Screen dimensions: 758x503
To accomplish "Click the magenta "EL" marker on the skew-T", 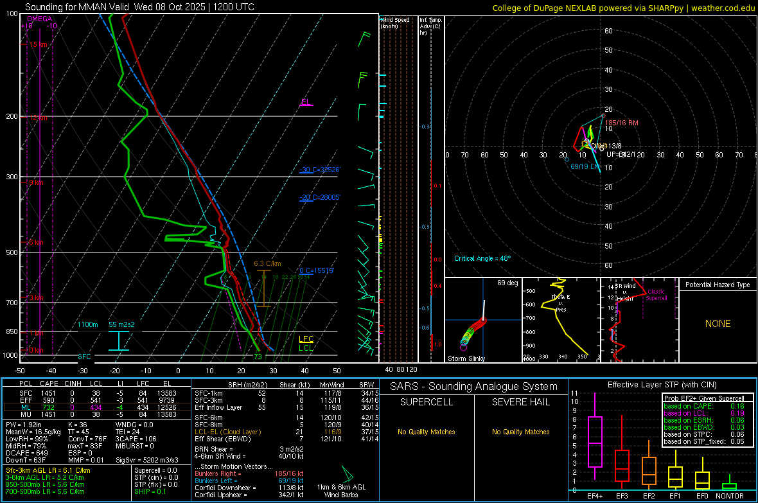I will click(306, 102).
